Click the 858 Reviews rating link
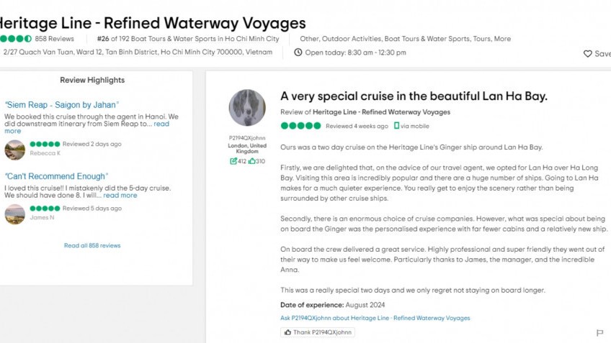The width and height of the screenshot is (611, 343). (54, 39)
